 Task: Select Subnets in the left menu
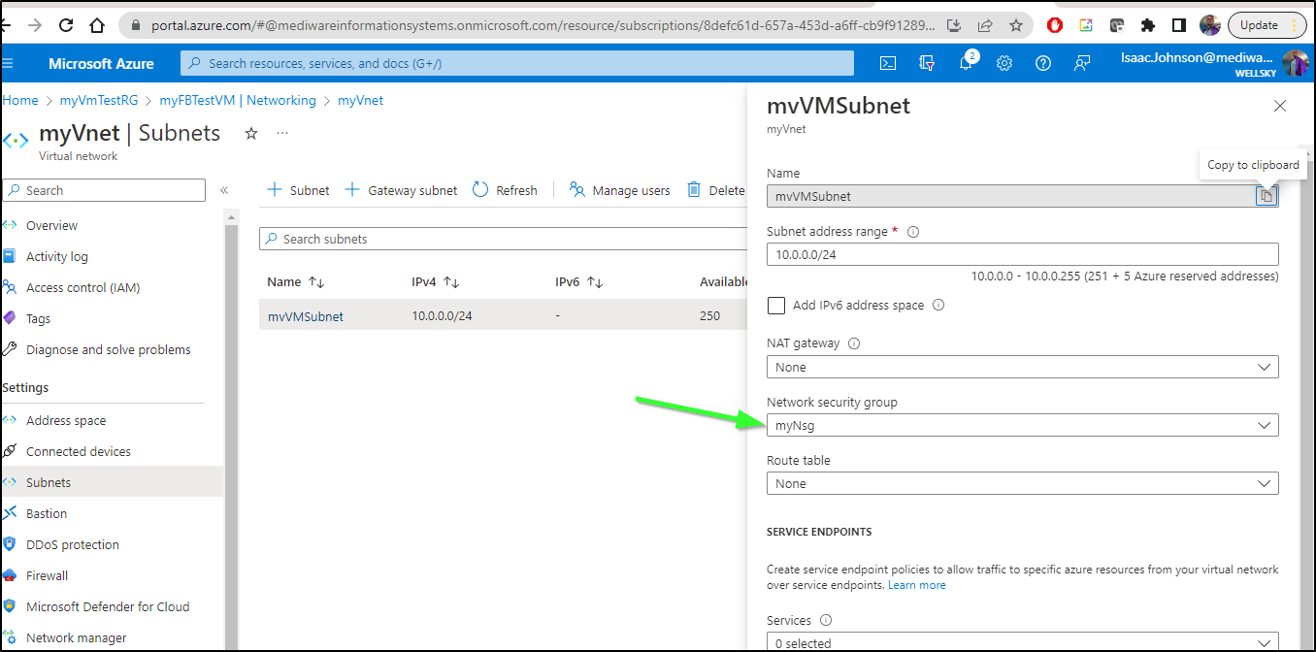(x=112, y=482)
